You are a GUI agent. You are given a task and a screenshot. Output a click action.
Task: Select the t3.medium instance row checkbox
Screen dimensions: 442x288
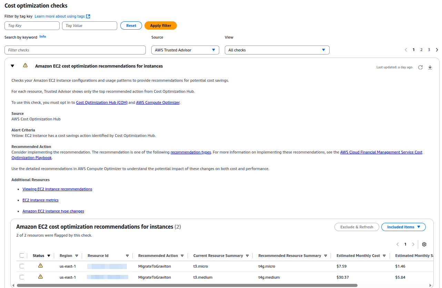point(22,277)
